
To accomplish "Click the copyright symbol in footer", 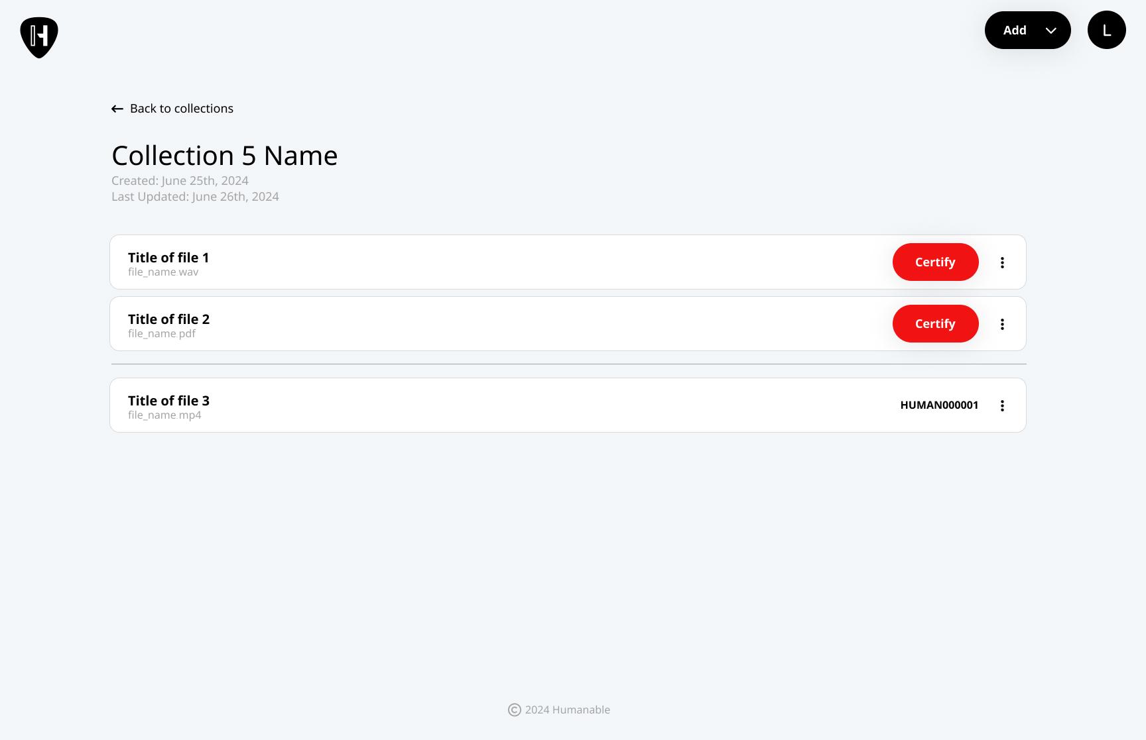I will pos(514,710).
